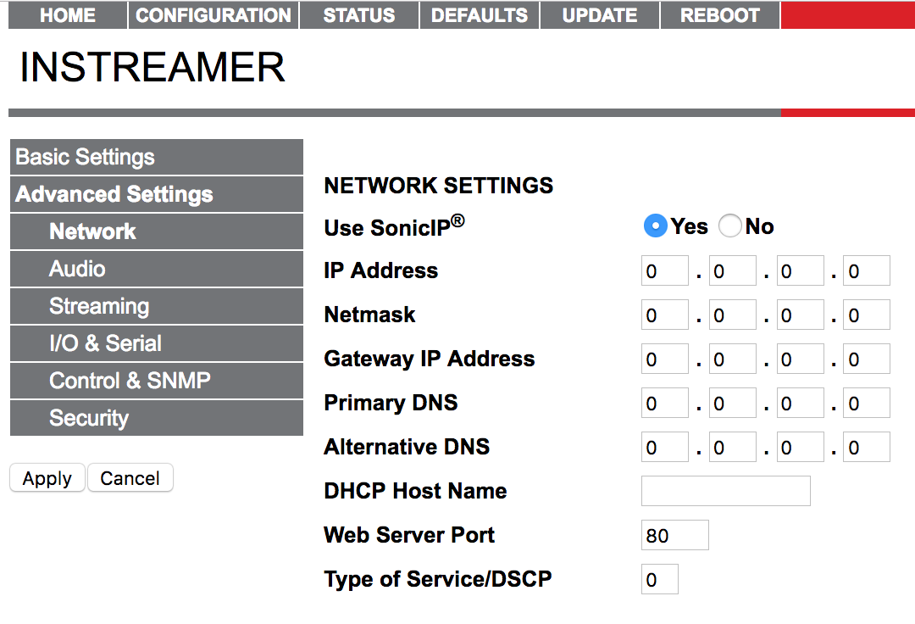
Task: Focus fourth octet of IP Address
Action: point(867,270)
